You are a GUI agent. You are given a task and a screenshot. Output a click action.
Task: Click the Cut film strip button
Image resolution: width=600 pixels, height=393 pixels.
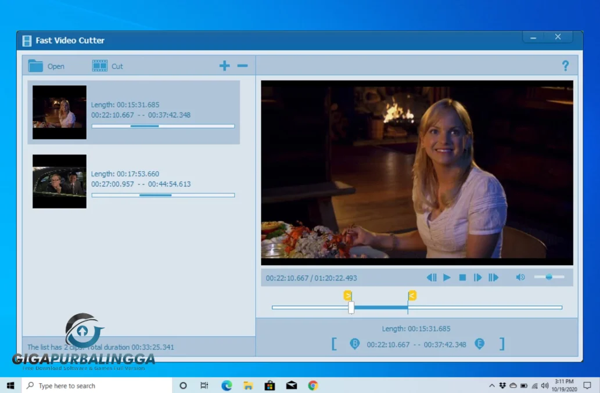click(100, 66)
